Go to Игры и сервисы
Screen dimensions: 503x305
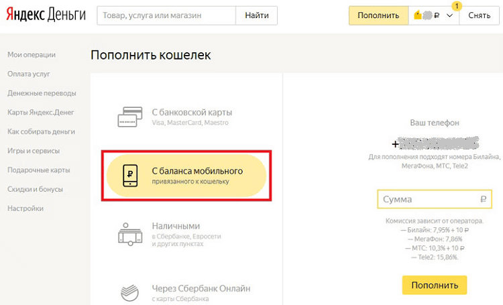pyautogui.click(x=34, y=151)
